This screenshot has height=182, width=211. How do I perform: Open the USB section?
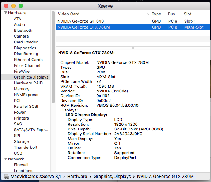(18, 153)
